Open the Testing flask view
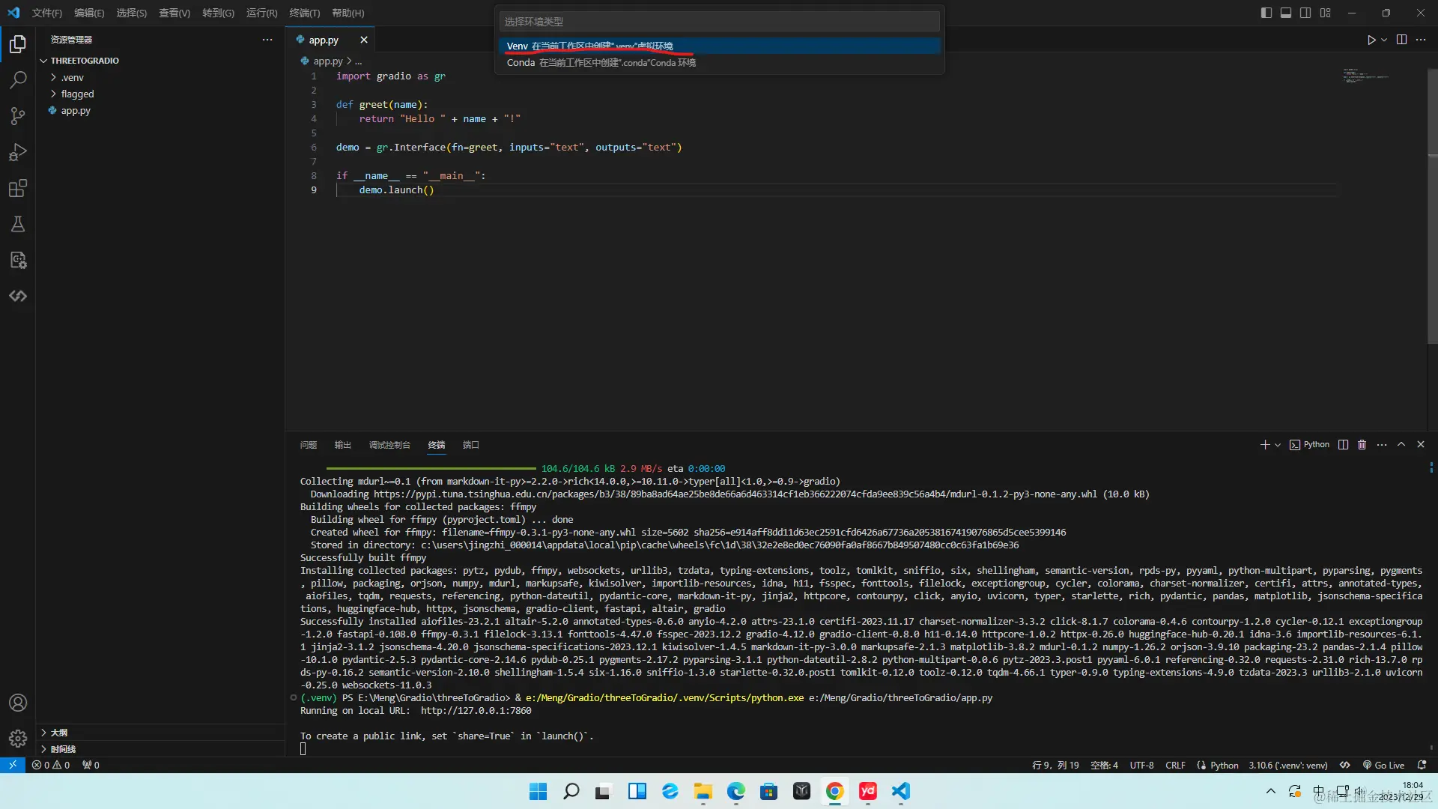This screenshot has height=809, width=1438. 18,224
